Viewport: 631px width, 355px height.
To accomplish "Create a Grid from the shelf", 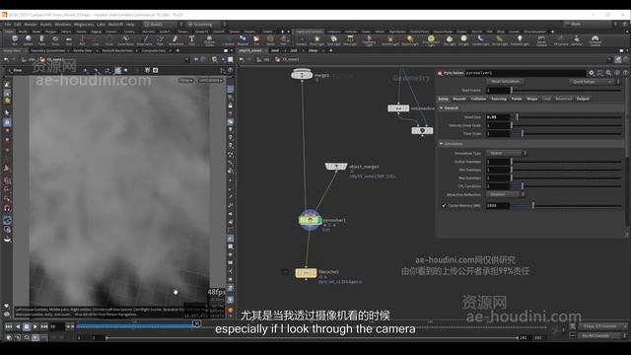I will tap(68, 39).
